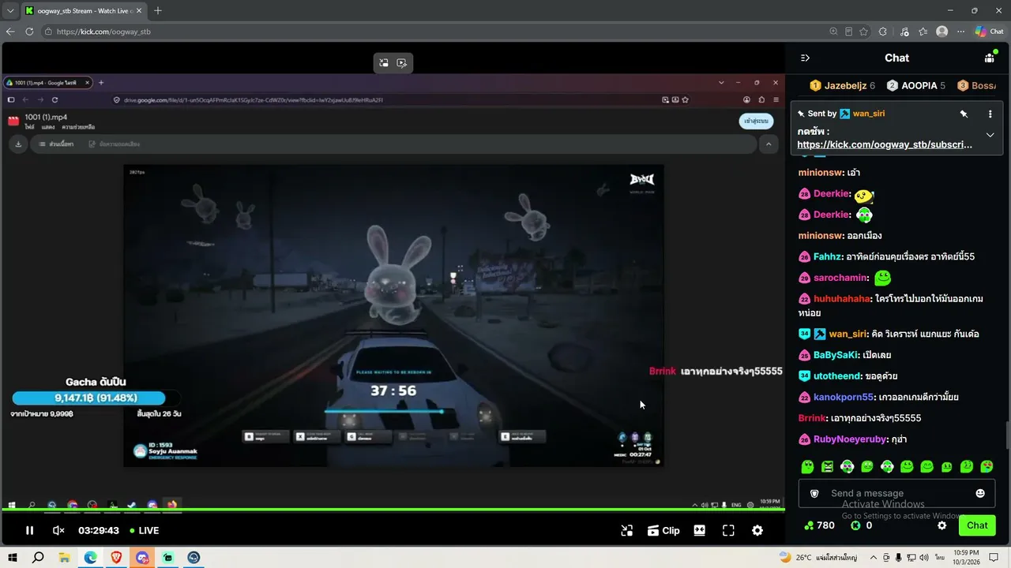
Task: Open the Windows Start menu
Action: [x=13, y=558]
